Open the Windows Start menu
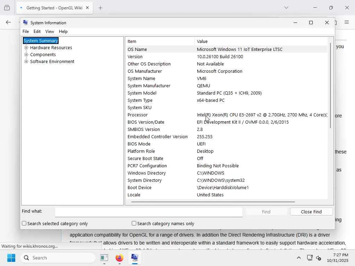Viewport: 355px width, 266px height. pyautogui.click(x=11, y=258)
